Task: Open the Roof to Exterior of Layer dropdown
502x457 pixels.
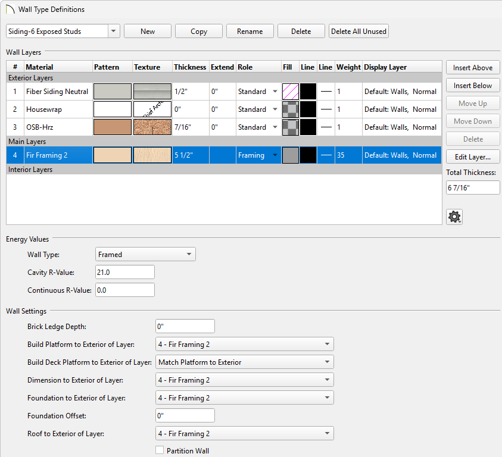Action: (245, 434)
